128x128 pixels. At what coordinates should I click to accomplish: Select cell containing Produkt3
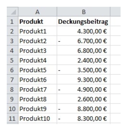tap(37, 50)
